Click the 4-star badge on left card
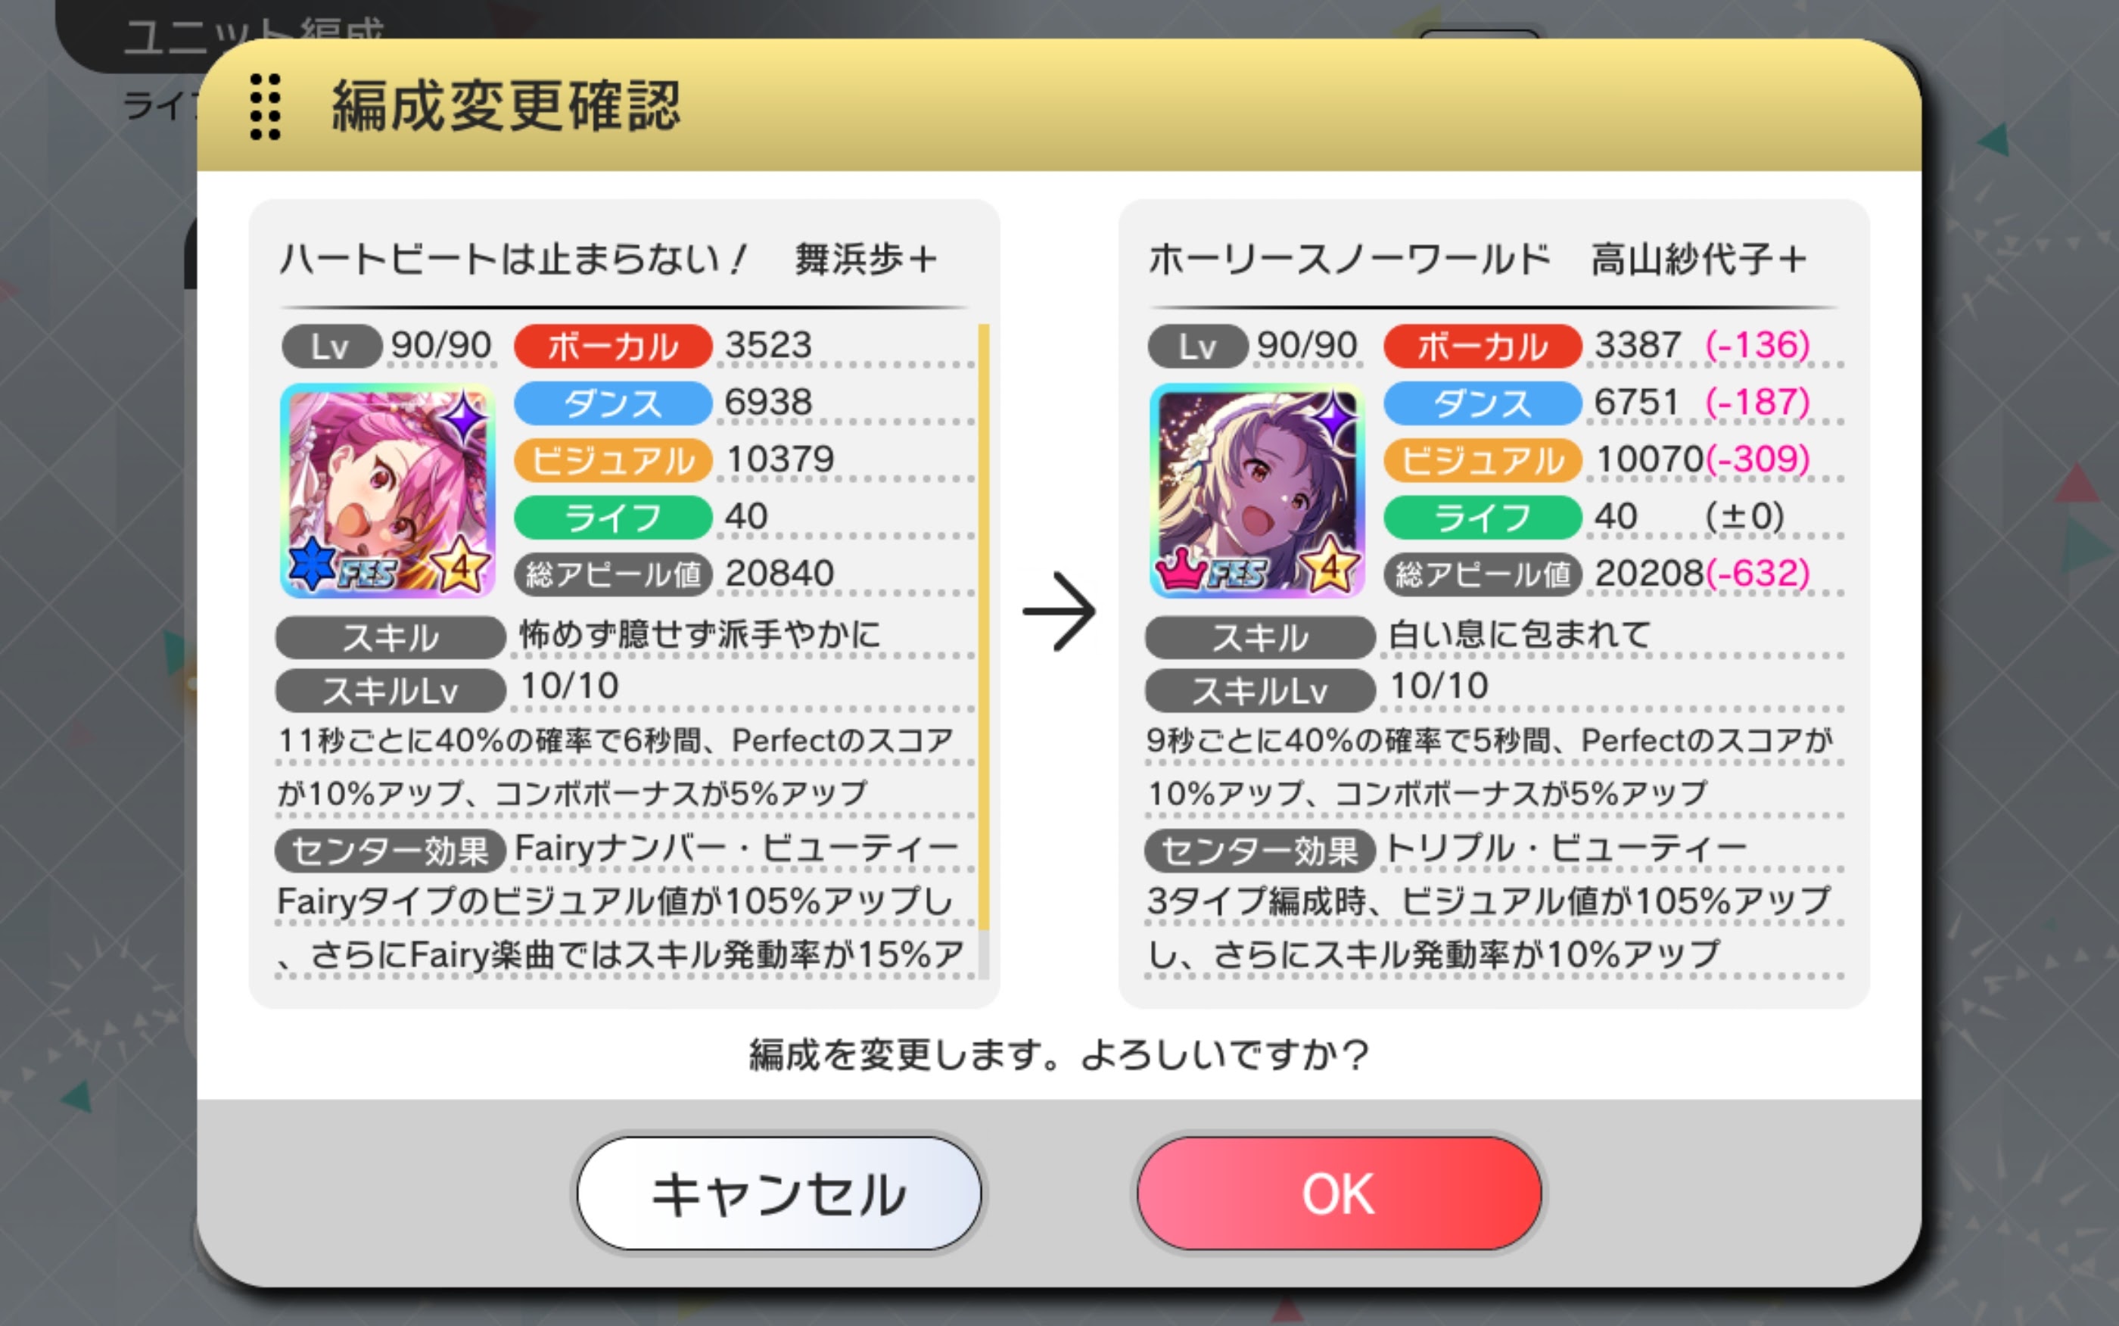 click(460, 564)
